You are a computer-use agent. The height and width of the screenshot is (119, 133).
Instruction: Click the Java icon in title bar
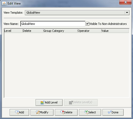[x=4, y=3]
